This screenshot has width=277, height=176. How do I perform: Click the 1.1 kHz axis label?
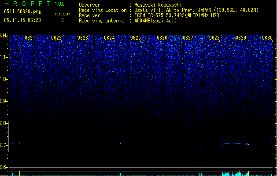pyautogui.click(x=4, y=57)
